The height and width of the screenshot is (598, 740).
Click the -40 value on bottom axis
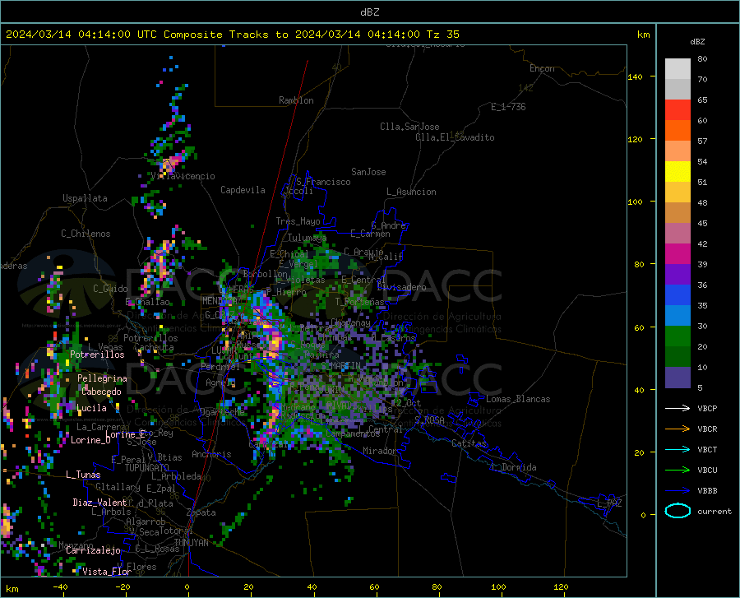60,587
